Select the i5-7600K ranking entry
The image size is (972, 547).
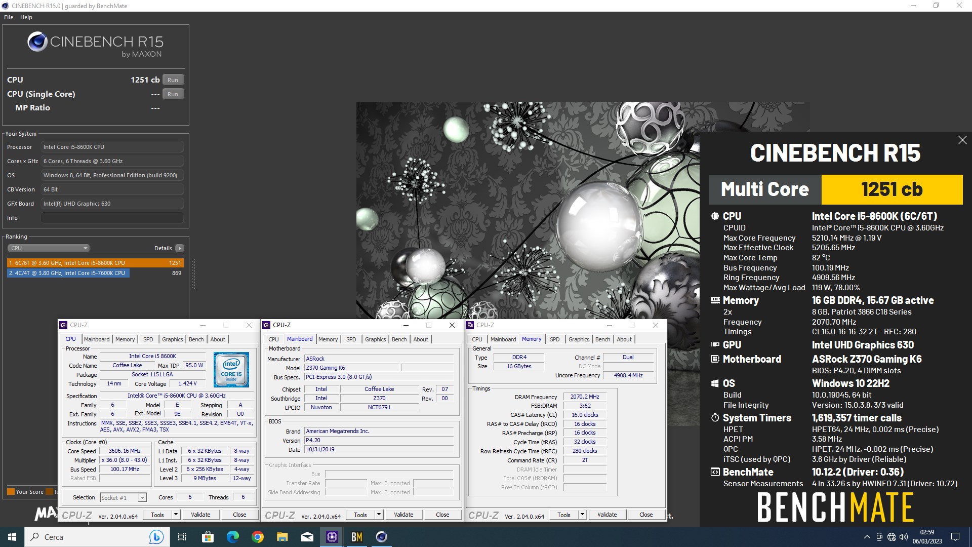[95, 273]
